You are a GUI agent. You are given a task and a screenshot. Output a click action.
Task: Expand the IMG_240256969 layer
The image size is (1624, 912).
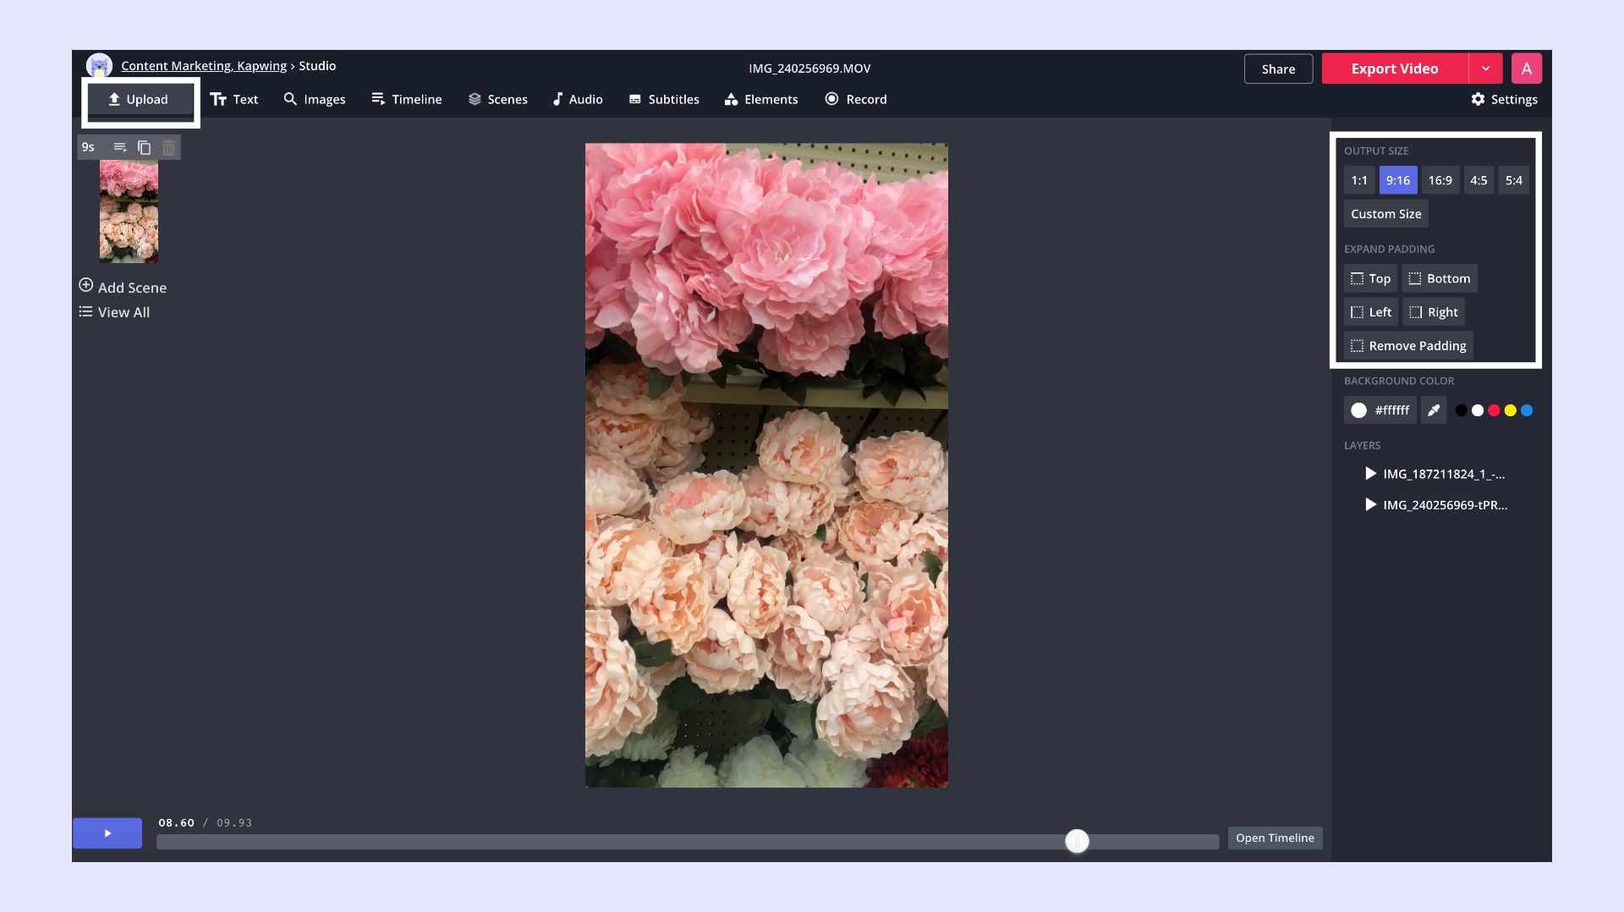pyautogui.click(x=1370, y=505)
